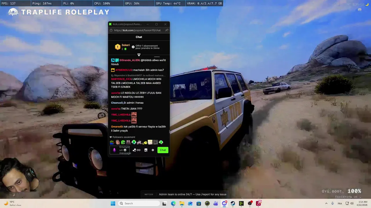Open File Explorer from the taskbar

pyautogui.click(x=182, y=203)
